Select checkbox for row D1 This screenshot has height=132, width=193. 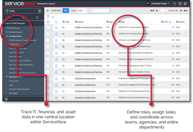pyautogui.click(x=48, y=66)
